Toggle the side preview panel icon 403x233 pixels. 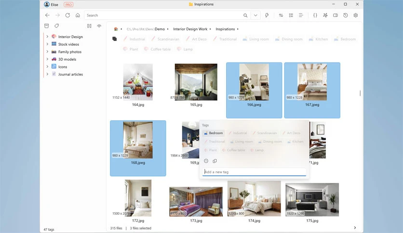[336, 15]
